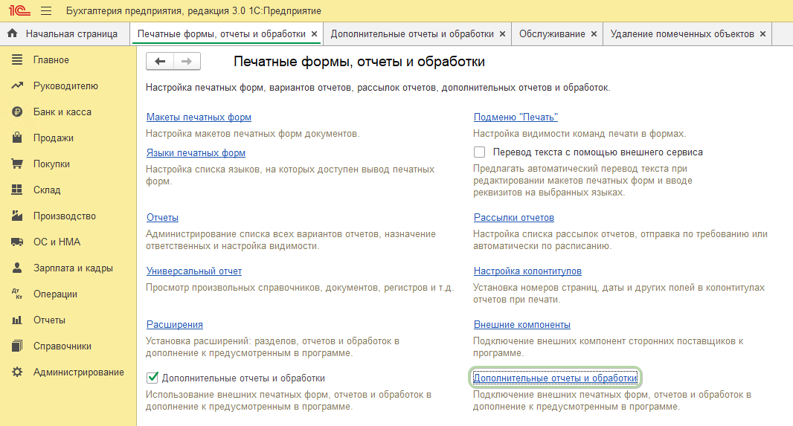Image resolution: width=793 pixels, height=426 pixels.
Task: Click the Банк и касса ruble icon
Action: (17, 112)
